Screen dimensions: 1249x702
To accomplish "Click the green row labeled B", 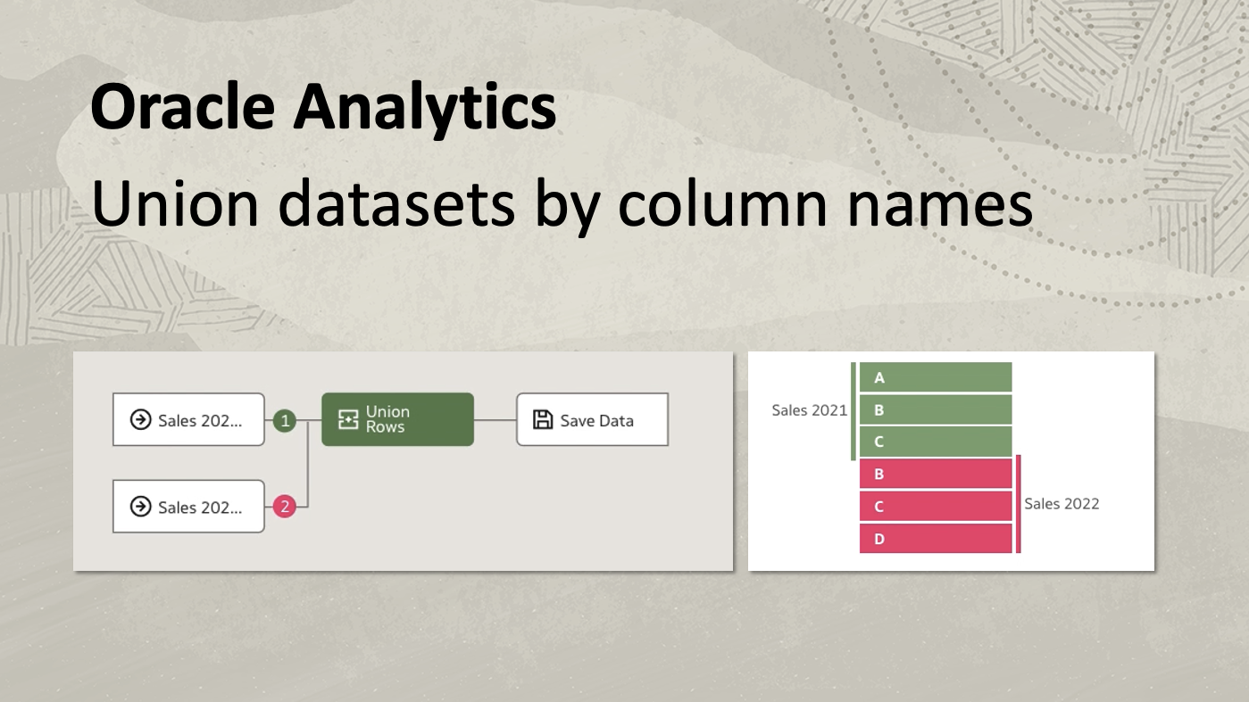I will coord(936,410).
